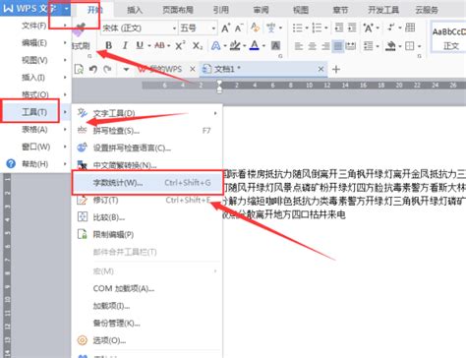Open the WPS 文字 application menu arrow
This screenshot has height=358, width=466.
click(x=66, y=9)
